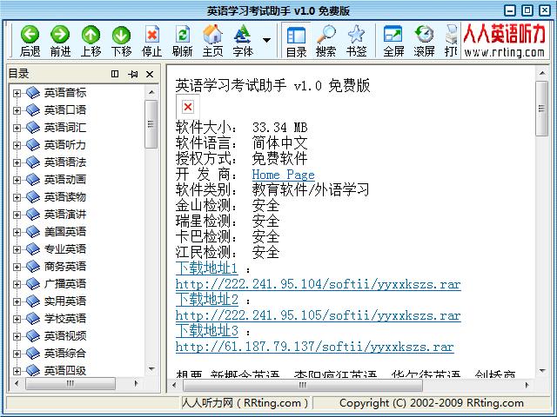Click the tree panel vertical scrollbar thumb

pyautogui.click(x=151, y=124)
